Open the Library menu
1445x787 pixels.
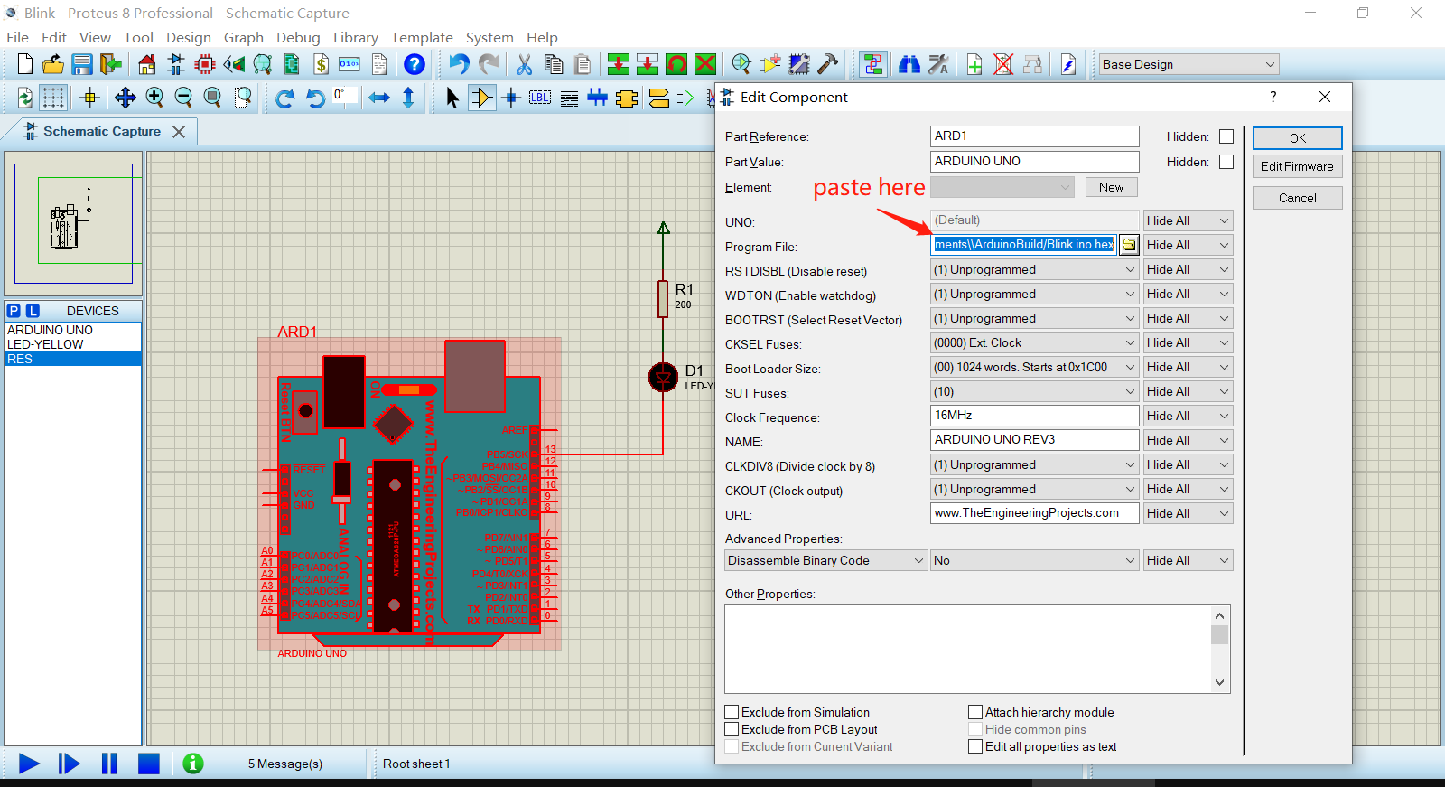(x=355, y=37)
